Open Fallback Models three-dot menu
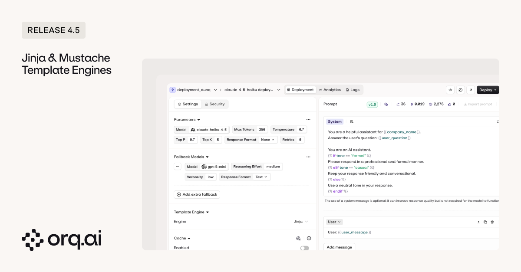This screenshot has width=521, height=272. (x=308, y=157)
